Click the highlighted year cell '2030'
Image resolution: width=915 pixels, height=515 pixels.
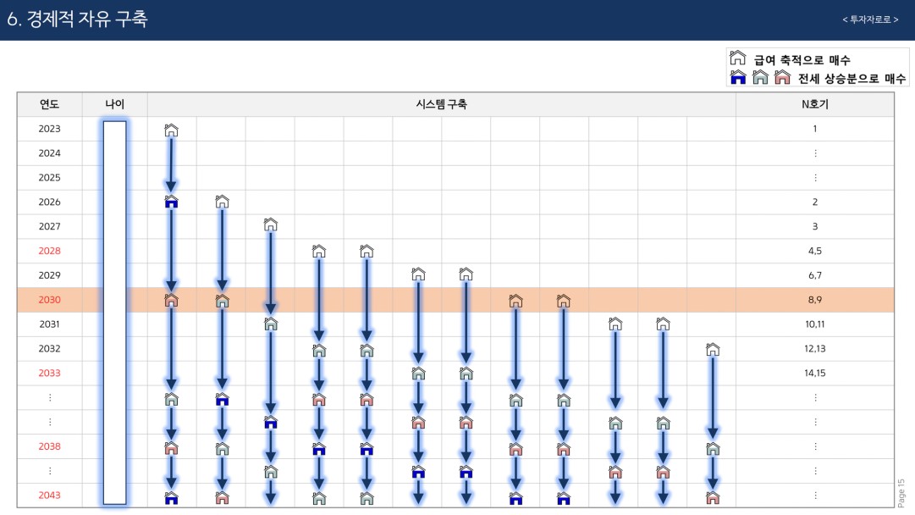tap(50, 300)
